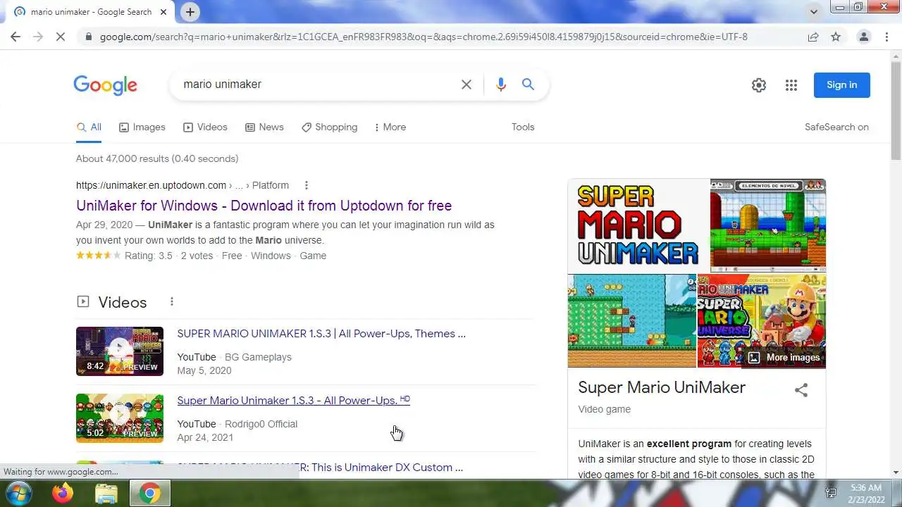Play the 8:42 video thumbnail
Image resolution: width=902 pixels, height=507 pixels.
pyautogui.click(x=120, y=351)
